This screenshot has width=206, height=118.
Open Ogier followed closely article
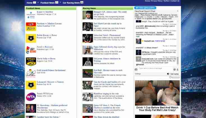click(109, 48)
